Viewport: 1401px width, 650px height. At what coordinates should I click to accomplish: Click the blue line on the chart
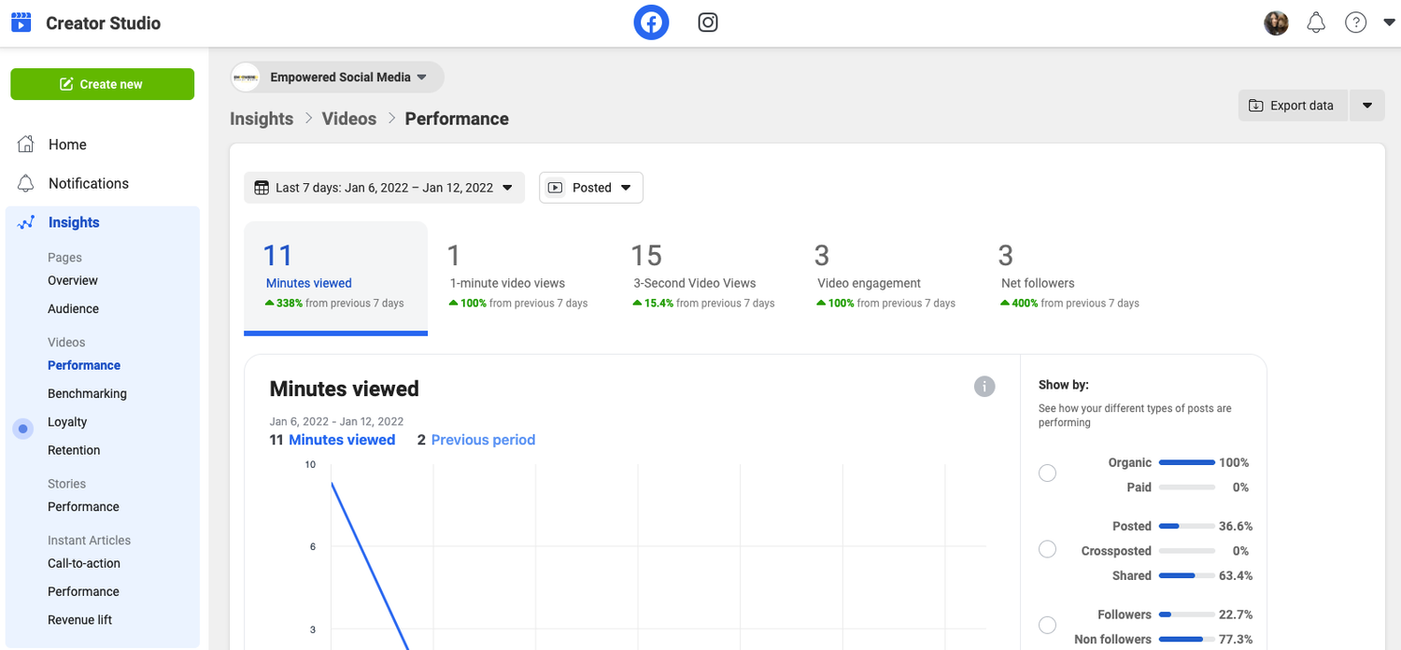tap(370, 565)
